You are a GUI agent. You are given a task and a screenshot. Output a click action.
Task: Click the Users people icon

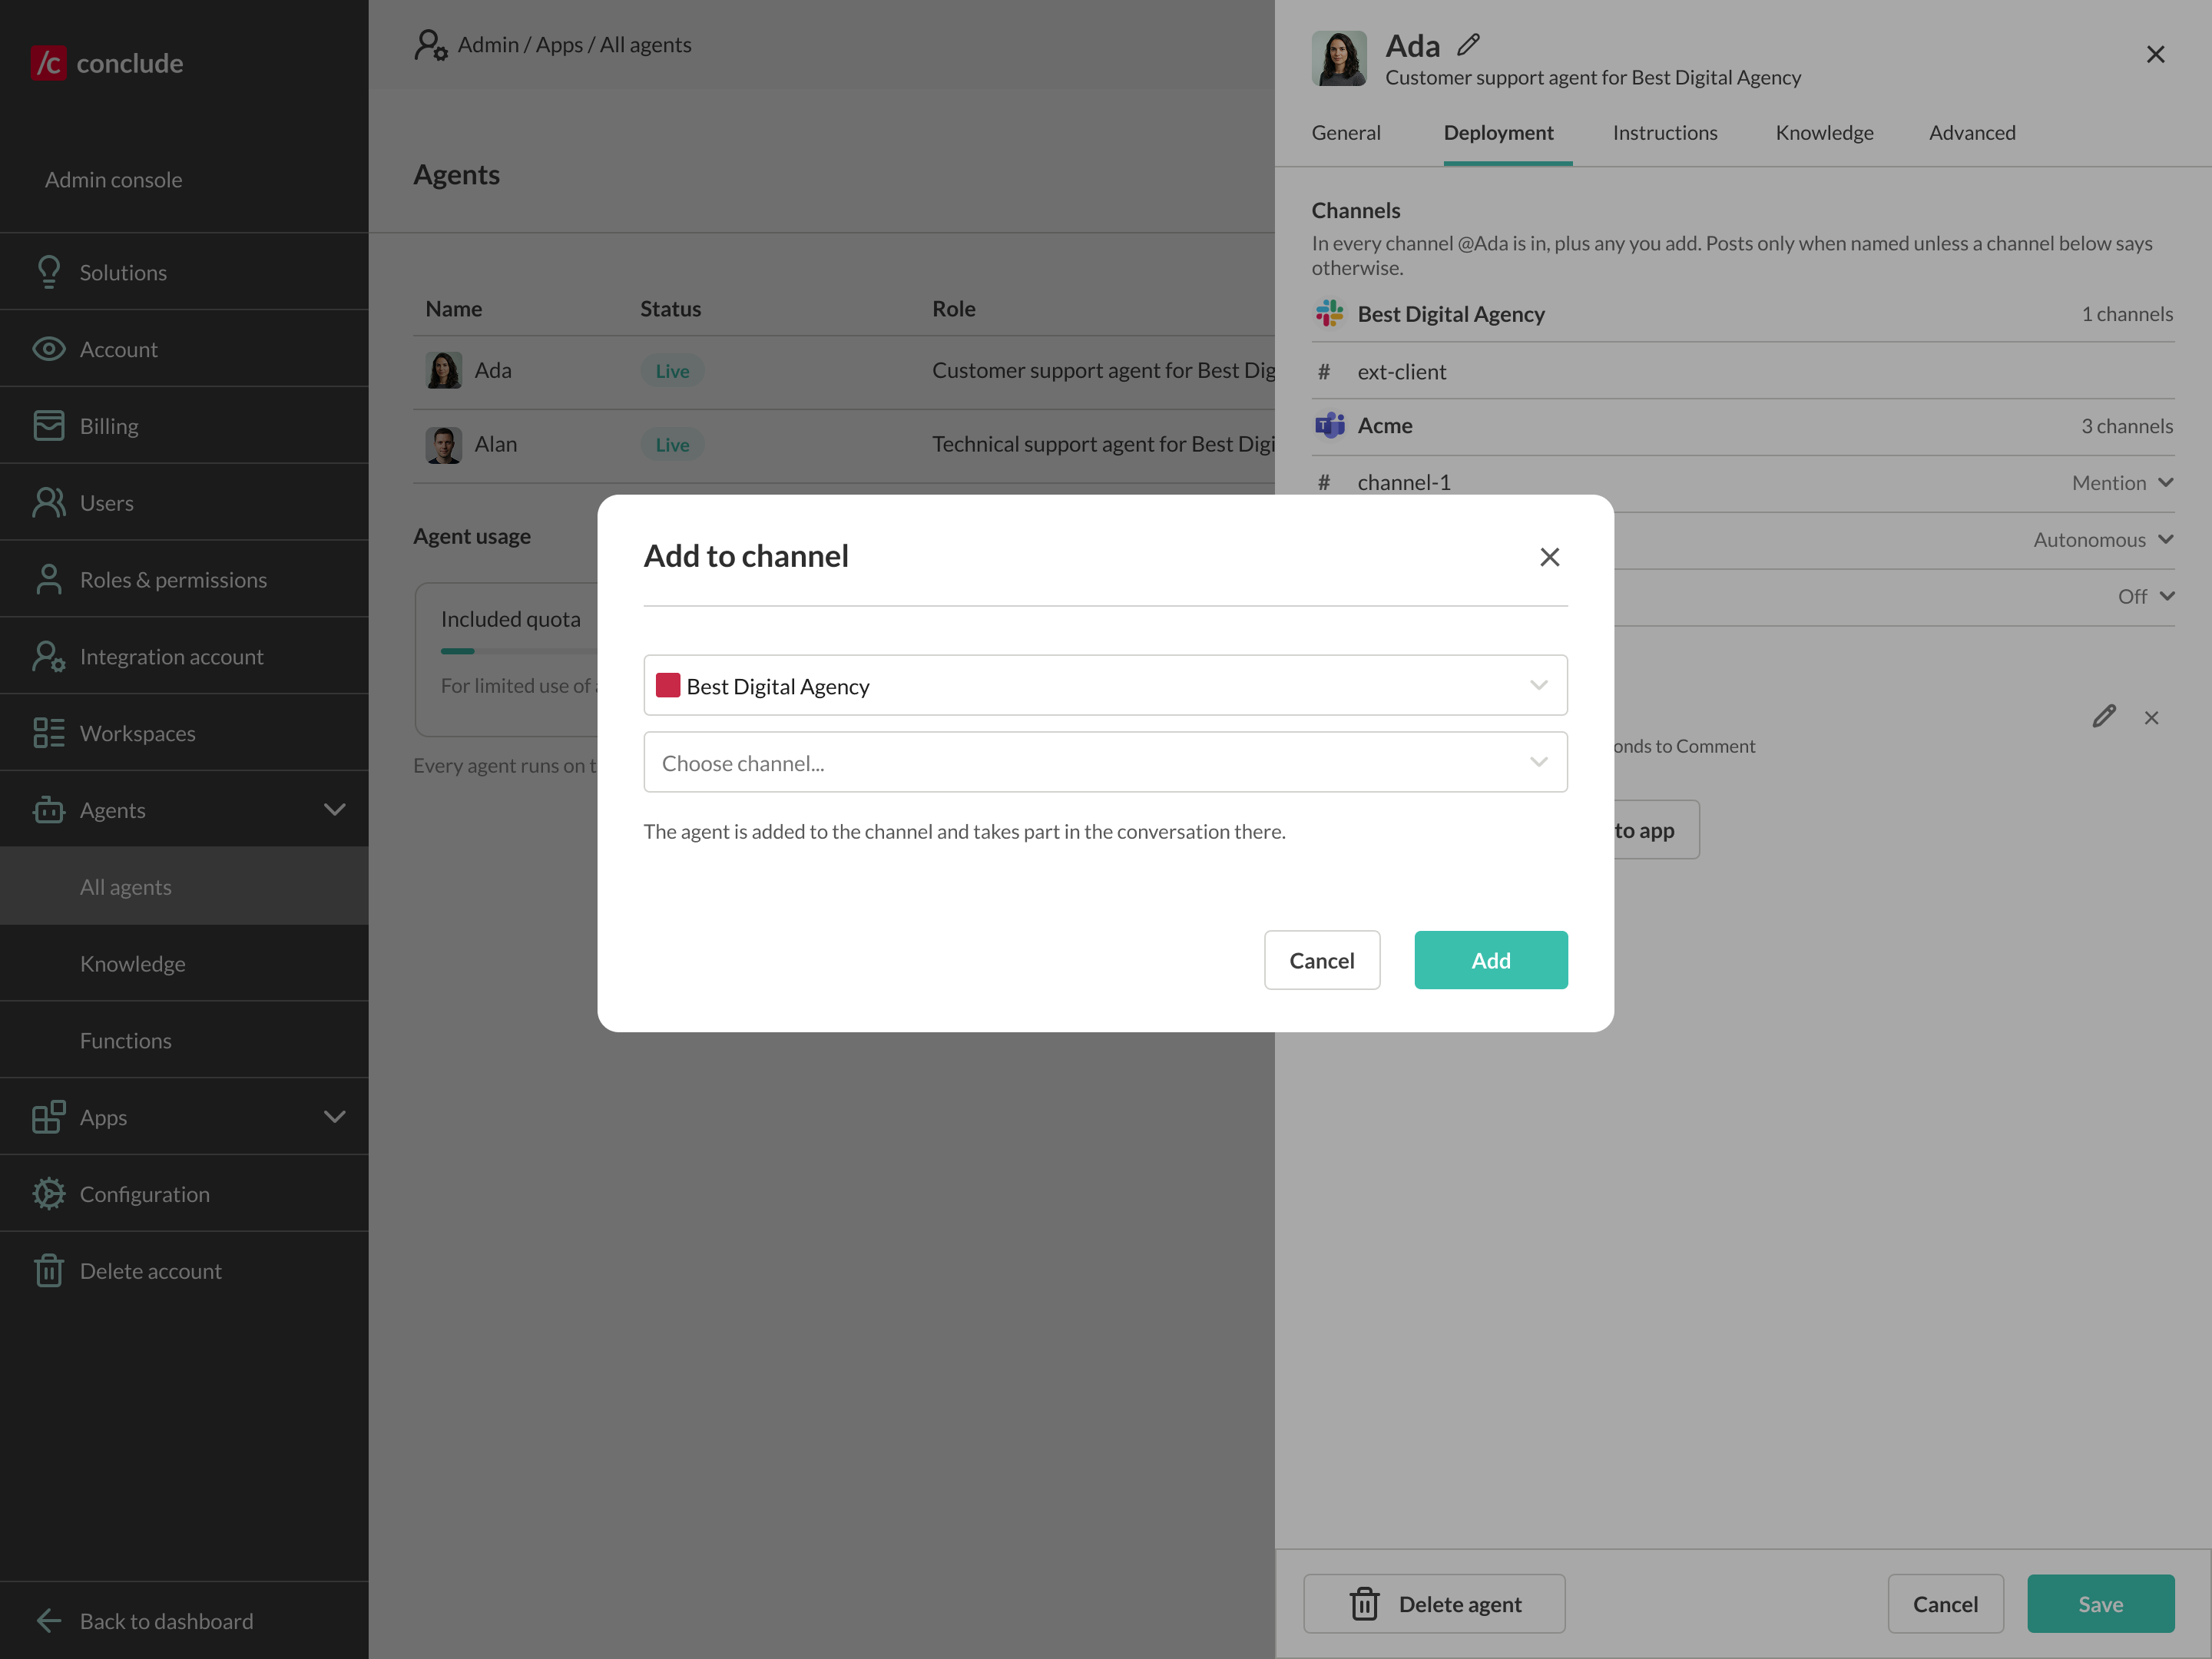(x=48, y=502)
